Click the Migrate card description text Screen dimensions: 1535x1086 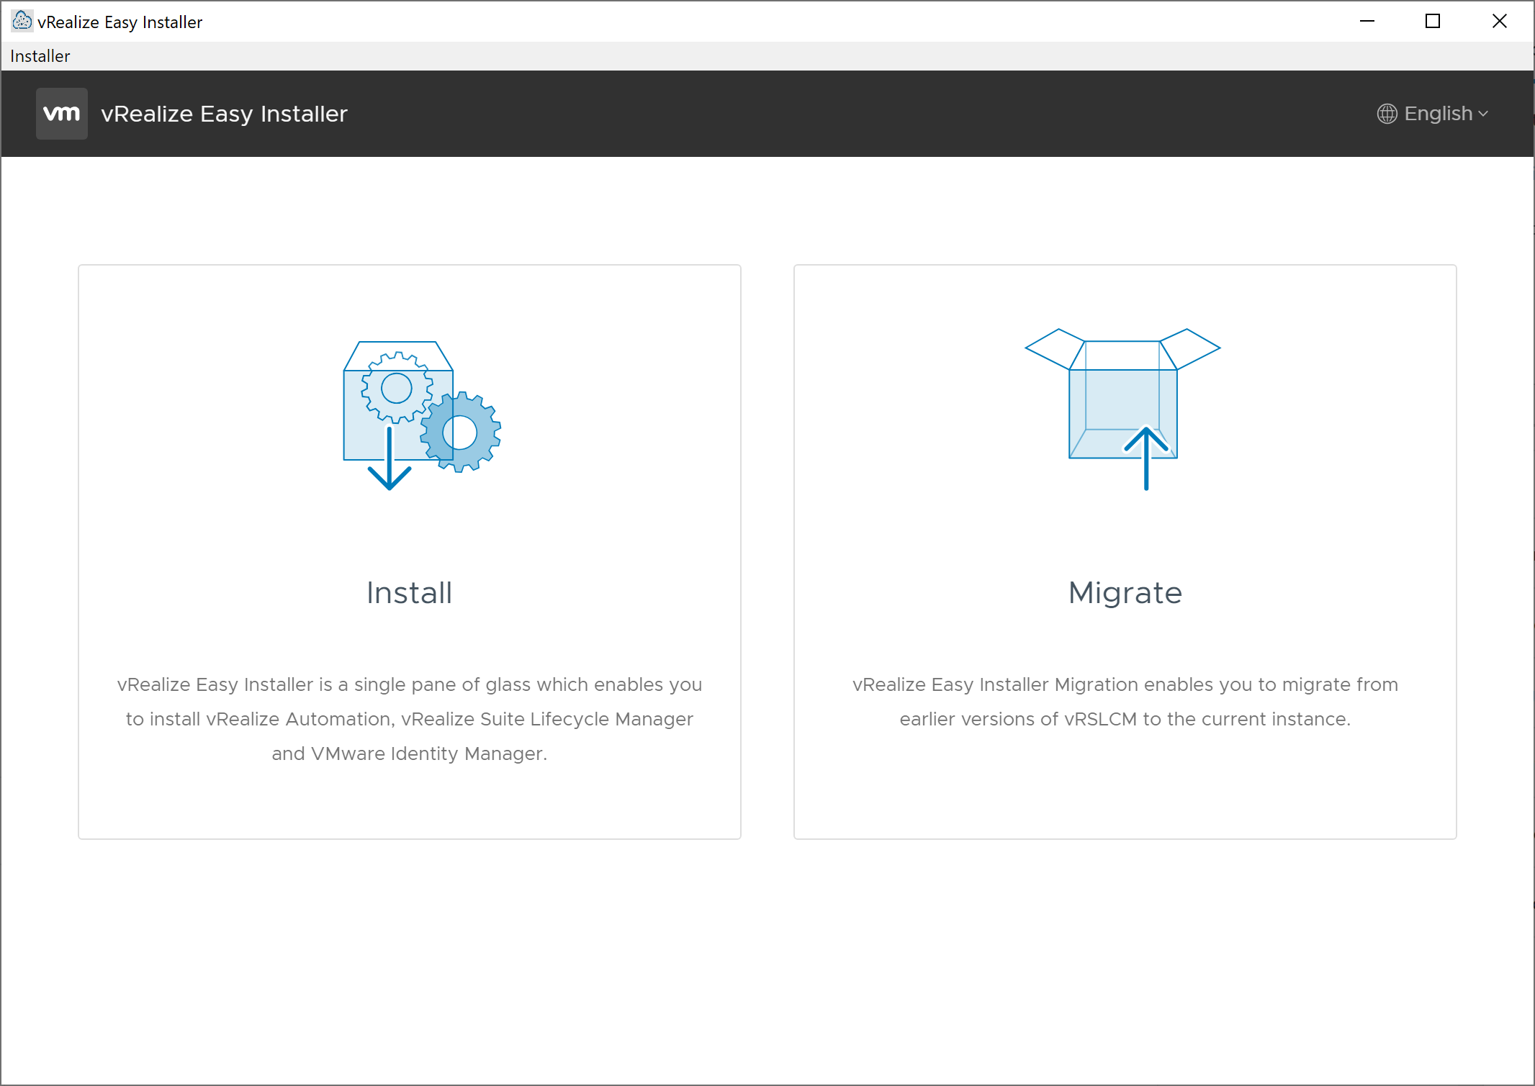click(1125, 701)
